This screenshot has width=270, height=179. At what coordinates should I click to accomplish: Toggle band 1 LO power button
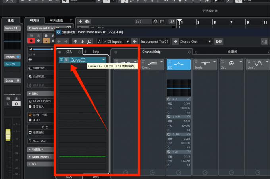169,152
